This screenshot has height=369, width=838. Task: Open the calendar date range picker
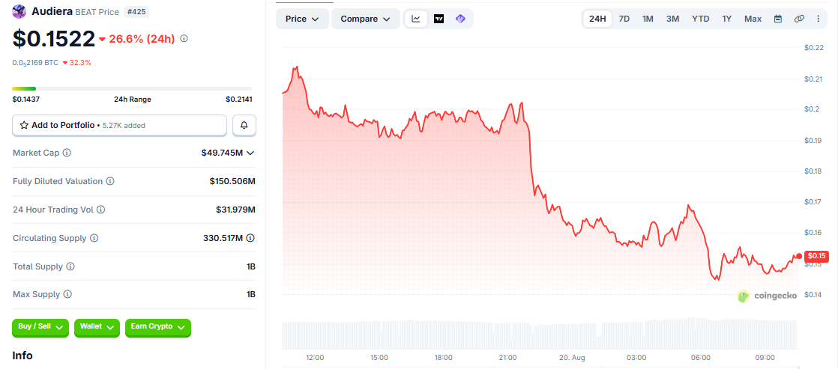coord(778,19)
